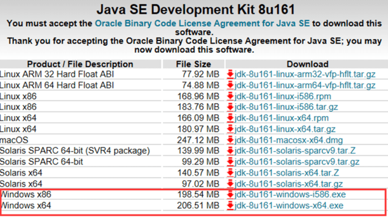Download jdk-8u161-linux-arm64-vfp-hflt.tar.gz
The height and width of the screenshot is (218, 388).
tap(305, 85)
